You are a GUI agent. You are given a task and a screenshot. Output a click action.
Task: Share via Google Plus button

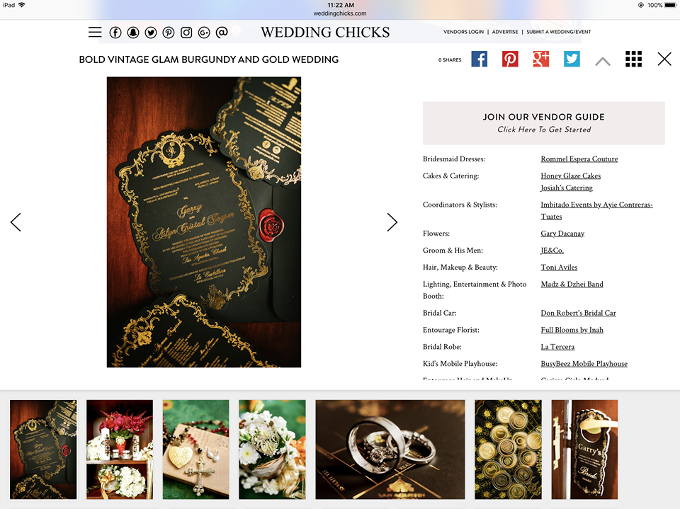pos(540,59)
